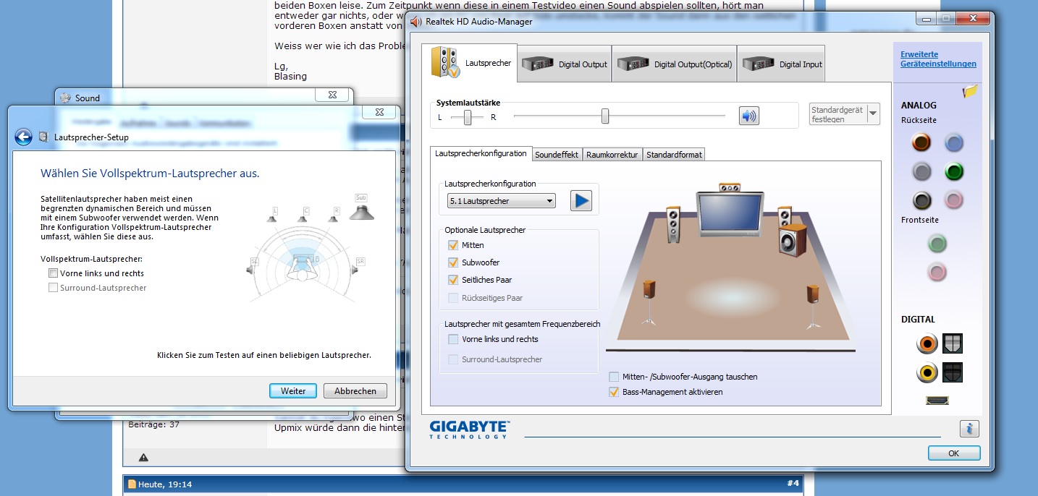Uncheck the Mitten optional speaker
Image resolution: width=1038 pixels, height=496 pixels.
(x=453, y=245)
